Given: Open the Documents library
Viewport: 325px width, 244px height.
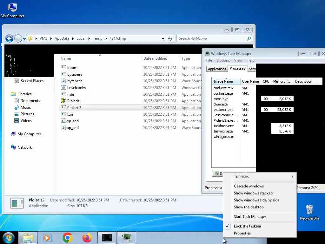Looking at the screenshot, I should pos(27,101).
